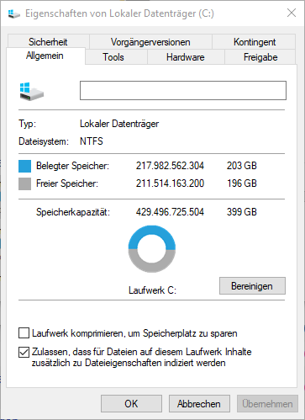Click the drive icon in the title bar
The image size is (305, 420).
click(x=13, y=13)
